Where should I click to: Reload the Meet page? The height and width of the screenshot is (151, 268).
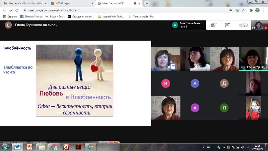pyautogui.click(x=17, y=10)
